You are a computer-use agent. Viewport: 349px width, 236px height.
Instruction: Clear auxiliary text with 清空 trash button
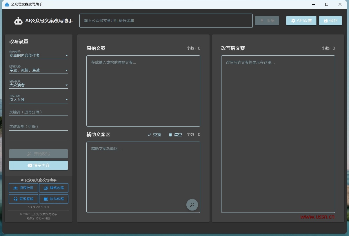[175, 135]
